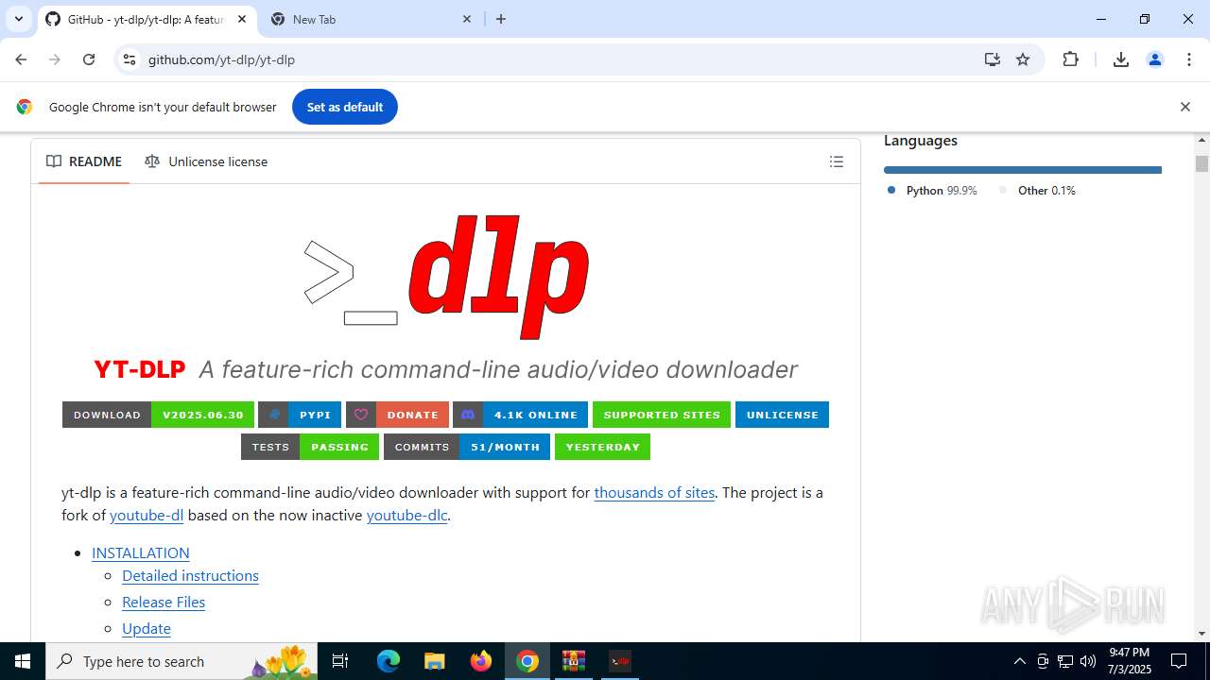Open Chrome downloads icon
This screenshot has width=1210, height=680.
pyautogui.click(x=1121, y=59)
